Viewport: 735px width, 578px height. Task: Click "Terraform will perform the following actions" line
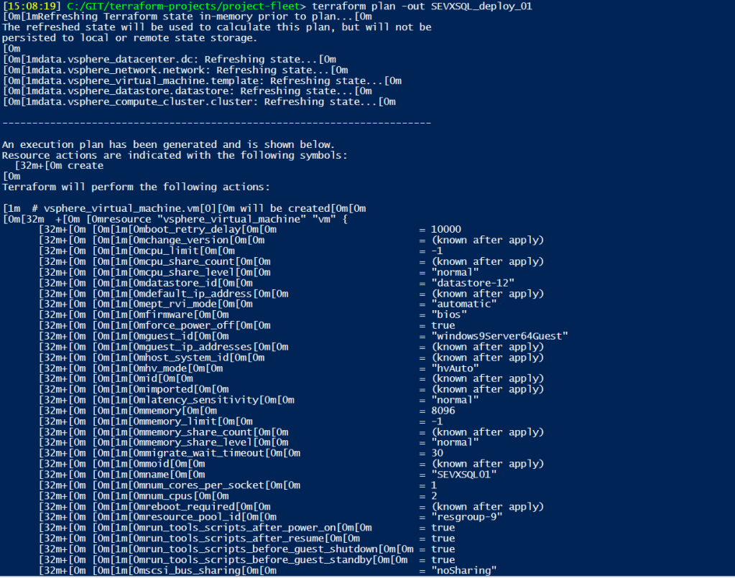click(x=136, y=187)
